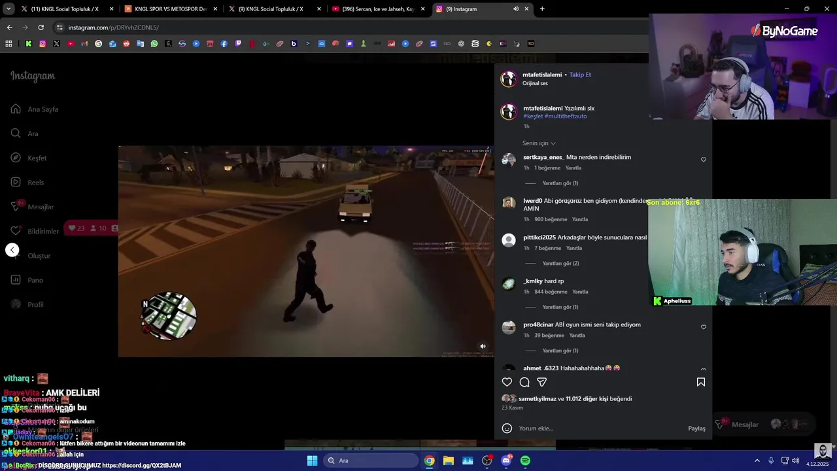Open the Keşfet explore compass icon
The height and width of the screenshot is (471, 837).
click(x=16, y=158)
